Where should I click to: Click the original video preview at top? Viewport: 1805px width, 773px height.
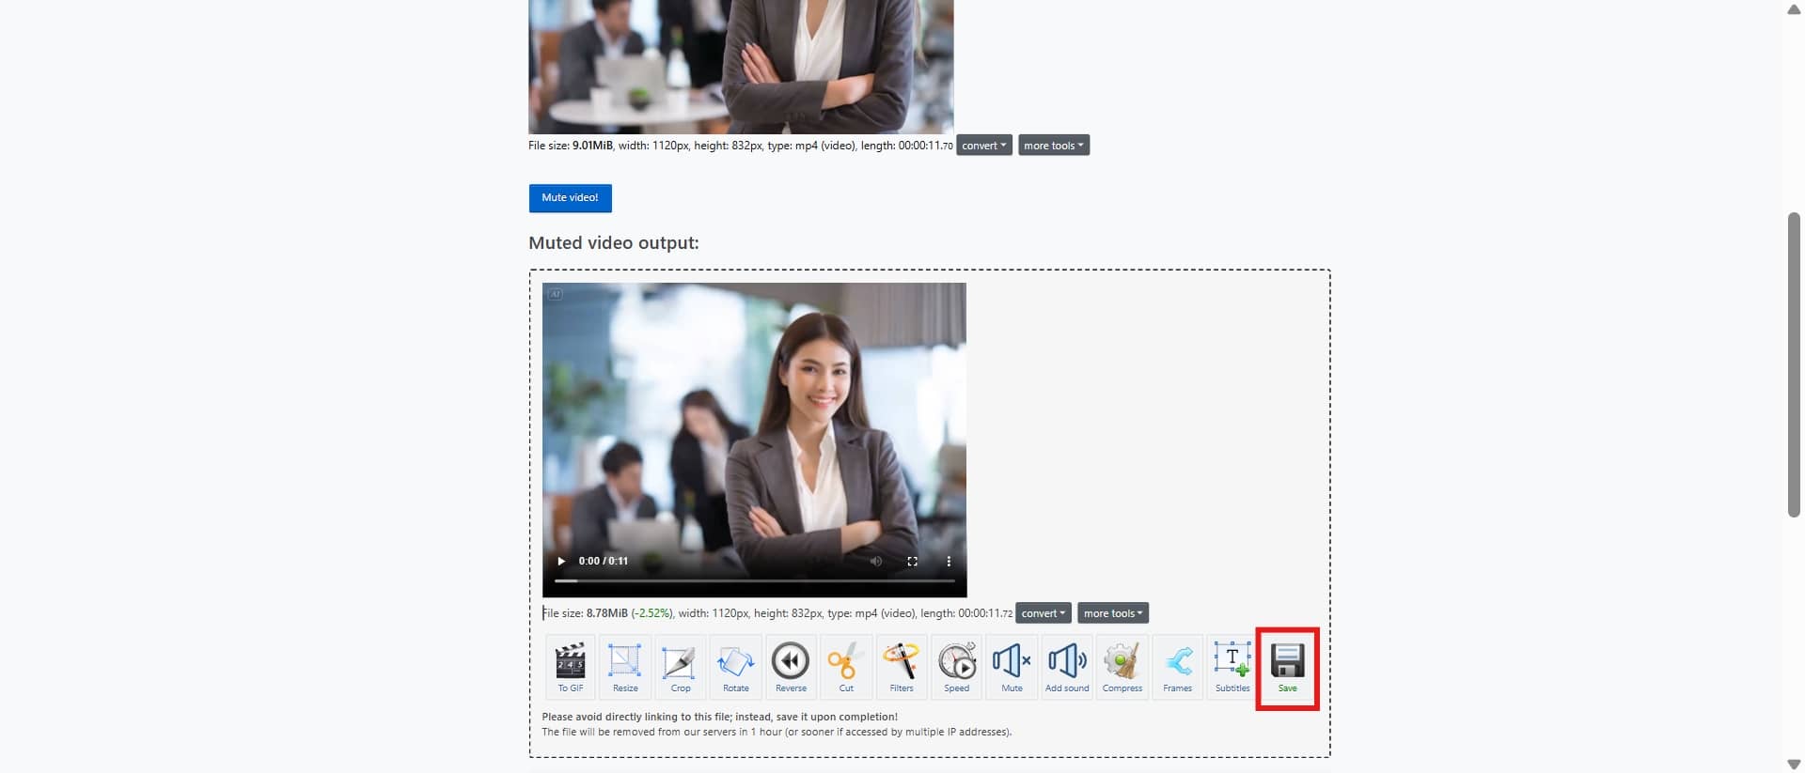[x=741, y=66]
